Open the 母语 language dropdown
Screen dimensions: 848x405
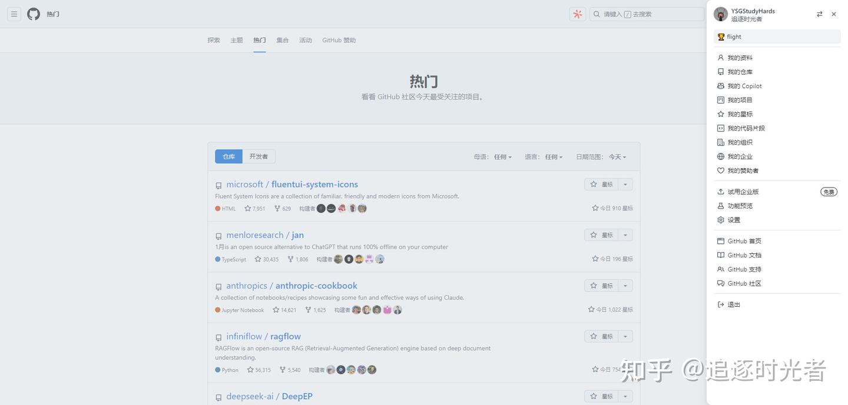coord(502,156)
